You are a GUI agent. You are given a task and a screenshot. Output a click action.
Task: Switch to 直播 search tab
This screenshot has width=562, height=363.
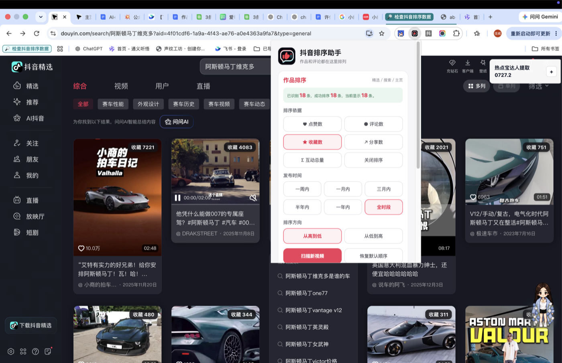[x=203, y=86]
